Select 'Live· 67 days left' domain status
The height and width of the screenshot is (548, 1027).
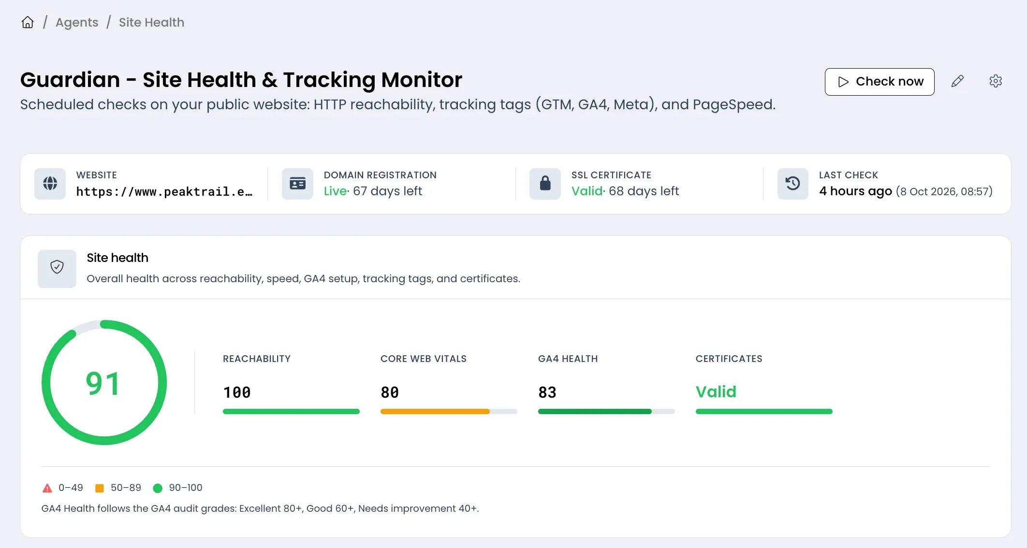click(373, 191)
